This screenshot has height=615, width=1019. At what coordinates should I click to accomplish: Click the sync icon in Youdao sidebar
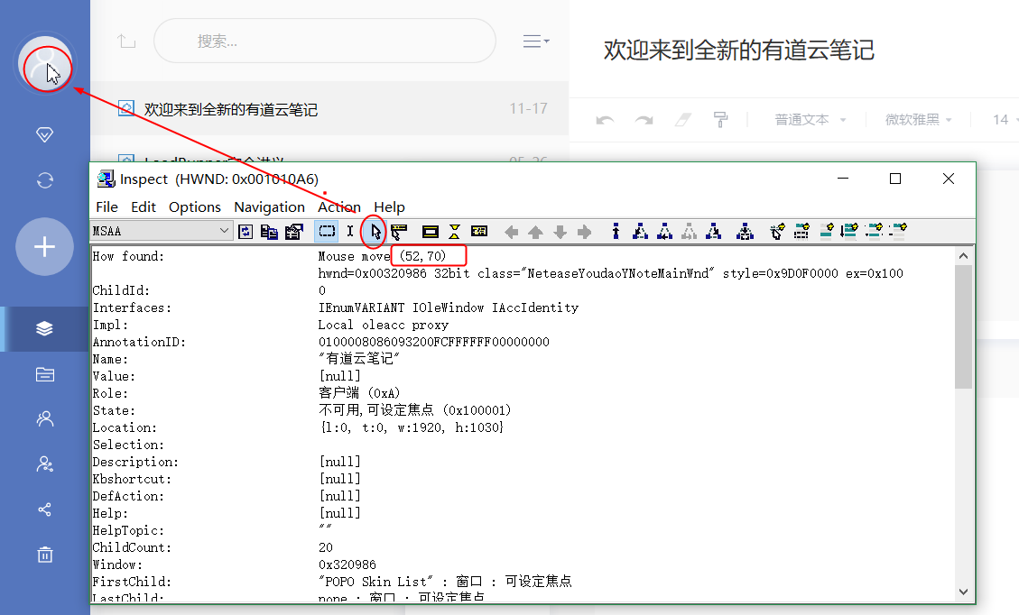(44, 180)
